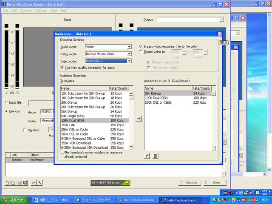Close the Audiences dialog
This screenshot has height=204, width=272.
coord(220,34)
